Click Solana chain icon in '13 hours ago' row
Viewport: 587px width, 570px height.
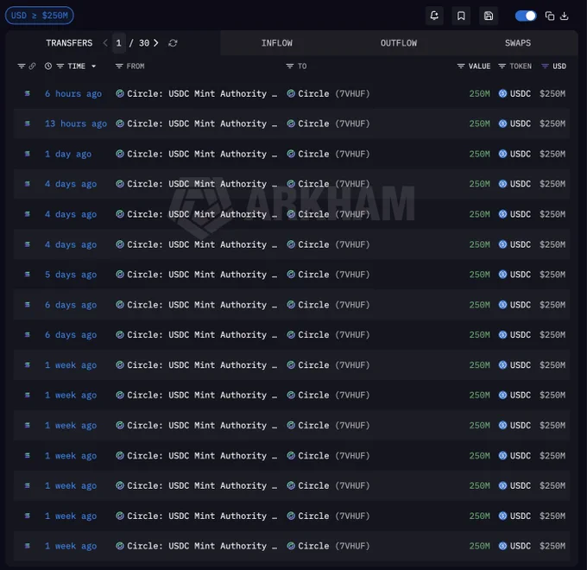28,123
